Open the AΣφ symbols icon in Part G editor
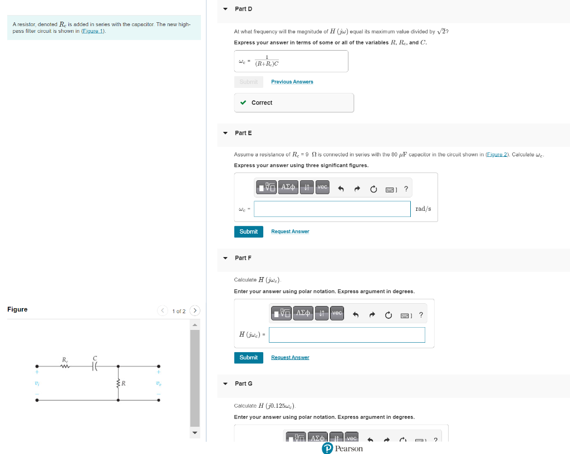The width and height of the screenshot is (570, 454). coord(317,438)
